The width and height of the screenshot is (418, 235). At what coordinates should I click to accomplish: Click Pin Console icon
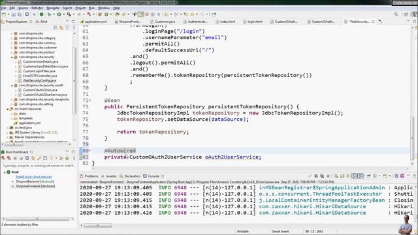click(368, 176)
